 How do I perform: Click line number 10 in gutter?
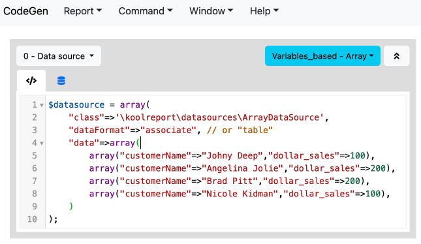point(32,219)
